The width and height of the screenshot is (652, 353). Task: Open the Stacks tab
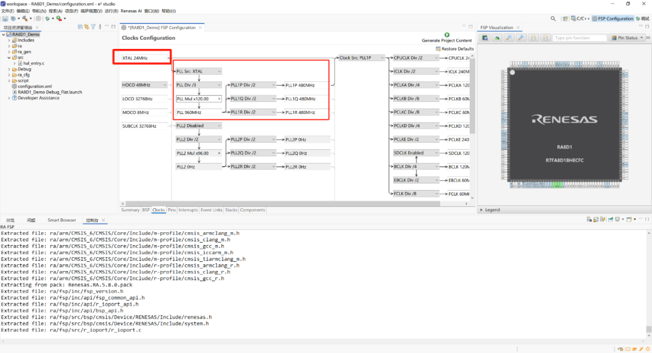pos(231,210)
